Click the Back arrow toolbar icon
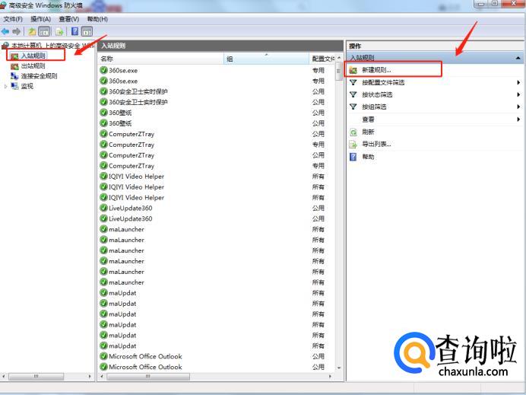The height and width of the screenshot is (395, 526). [x=5, y=31]
